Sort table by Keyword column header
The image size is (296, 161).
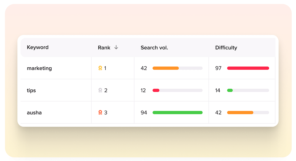point(38,47)
